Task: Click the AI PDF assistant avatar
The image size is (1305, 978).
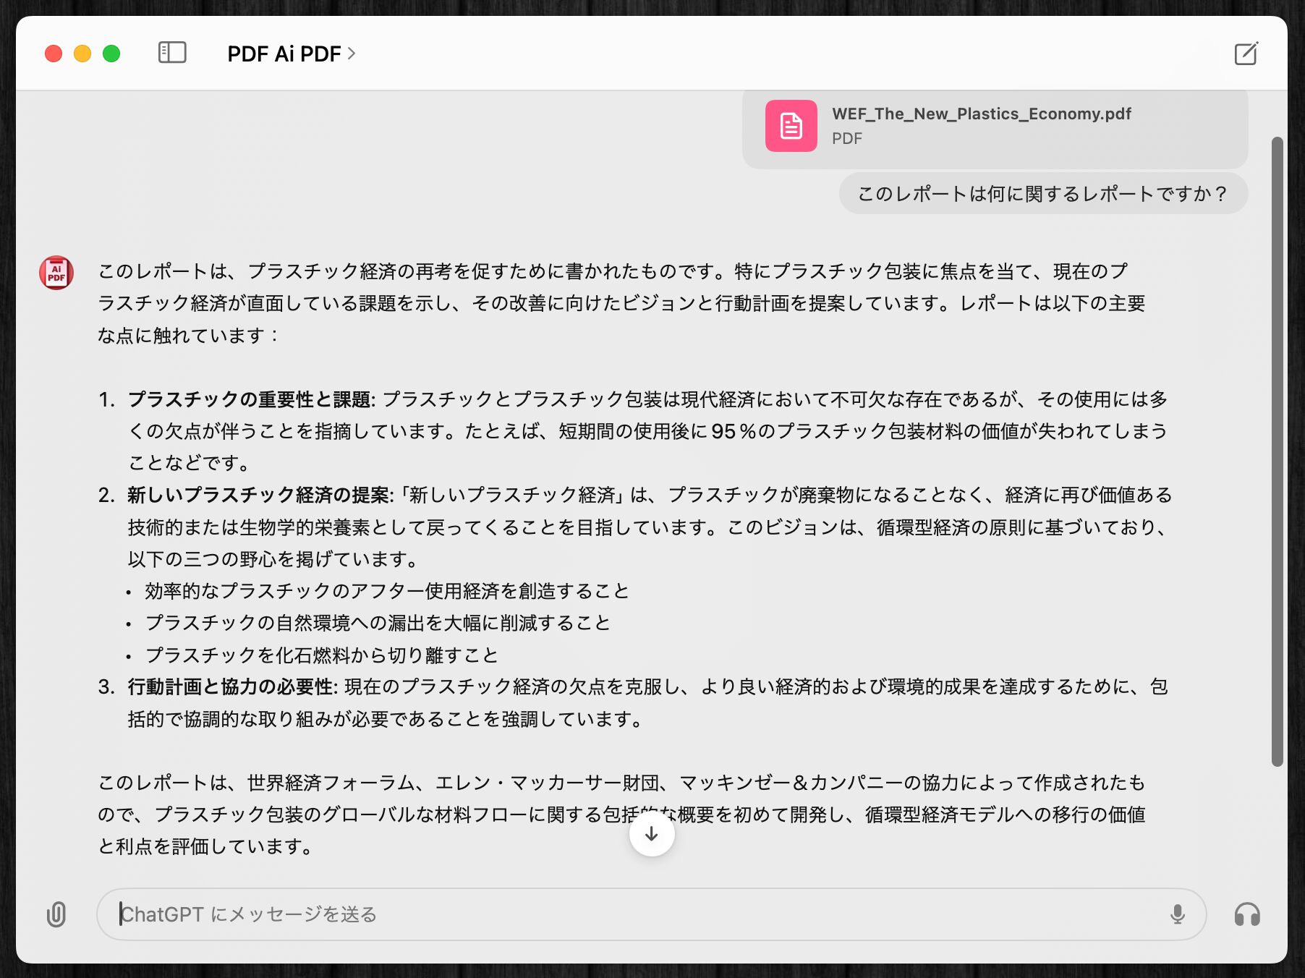Action: pyautogui.click(x=56, y=273)
